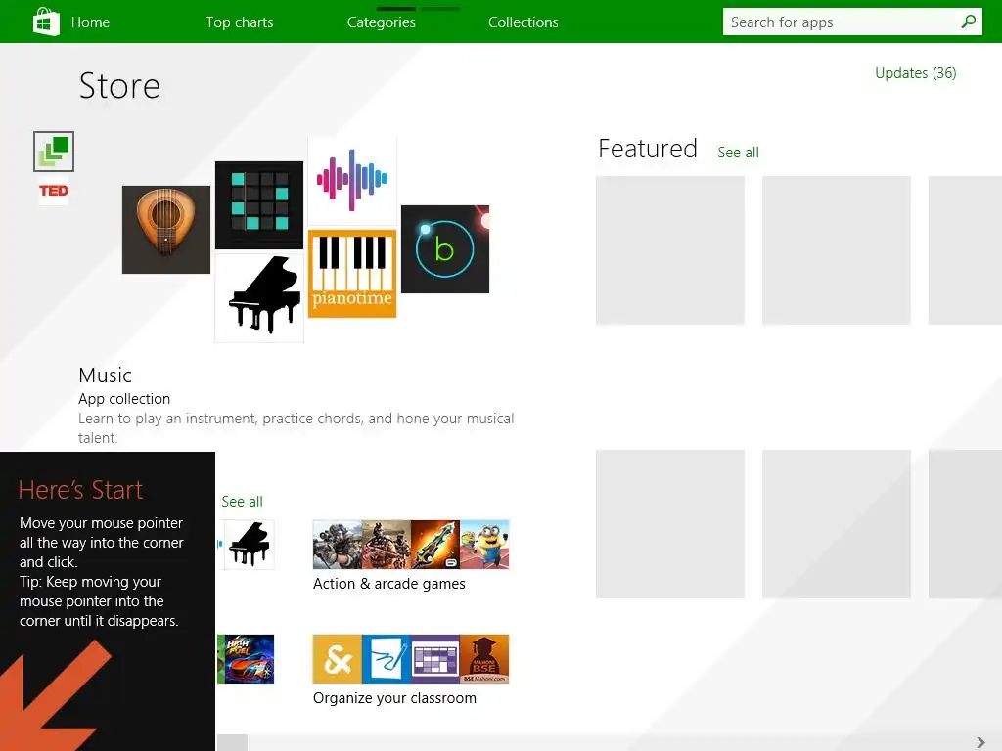Image resolution: width=1002 pixels, height=751 pixels.
Task: Open the small grand piano collection thumbnail
Action: pos(250,545)
